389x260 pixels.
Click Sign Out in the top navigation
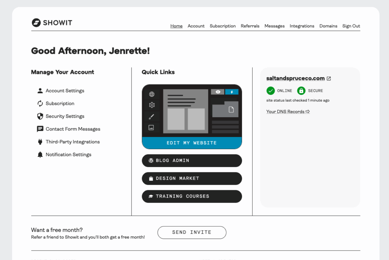pos(351,26)
